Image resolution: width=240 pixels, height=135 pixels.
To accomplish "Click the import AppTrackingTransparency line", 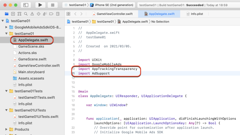I will coord(108,69).
